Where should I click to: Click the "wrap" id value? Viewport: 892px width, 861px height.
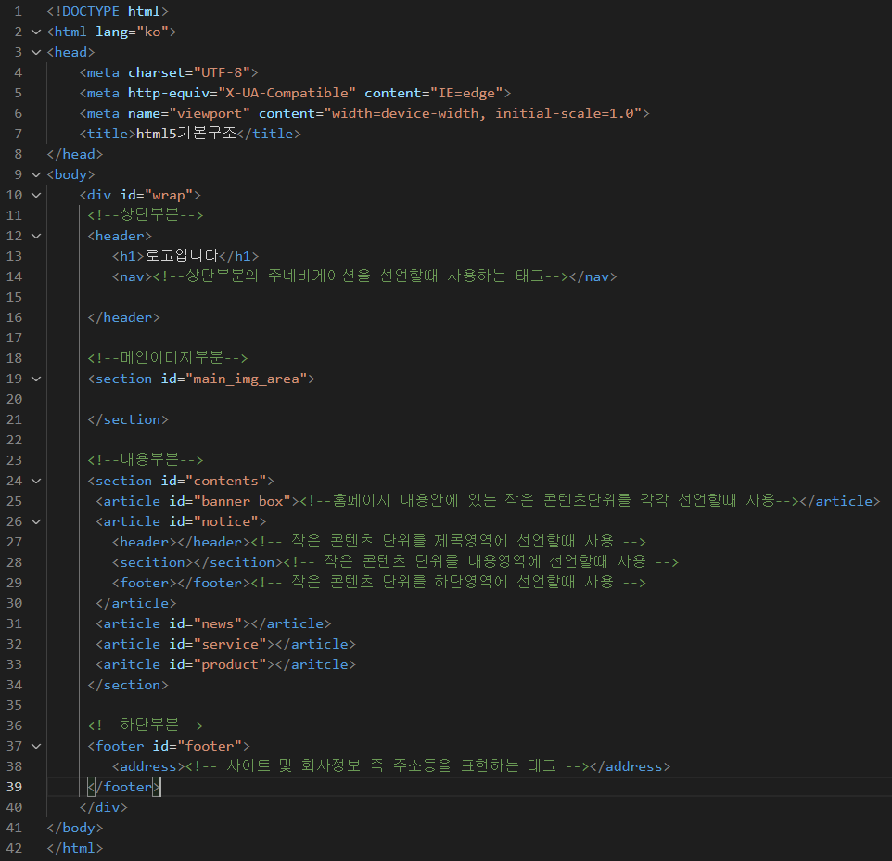point(169,195)
